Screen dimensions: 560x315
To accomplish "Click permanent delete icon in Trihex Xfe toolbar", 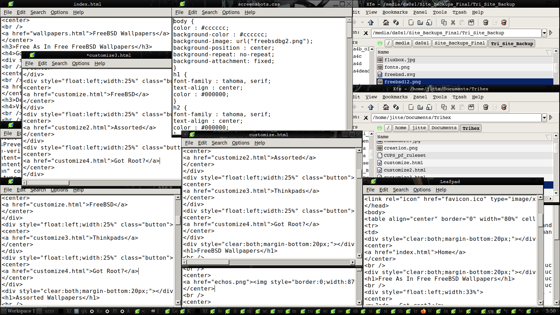I will tap(504, 107).
